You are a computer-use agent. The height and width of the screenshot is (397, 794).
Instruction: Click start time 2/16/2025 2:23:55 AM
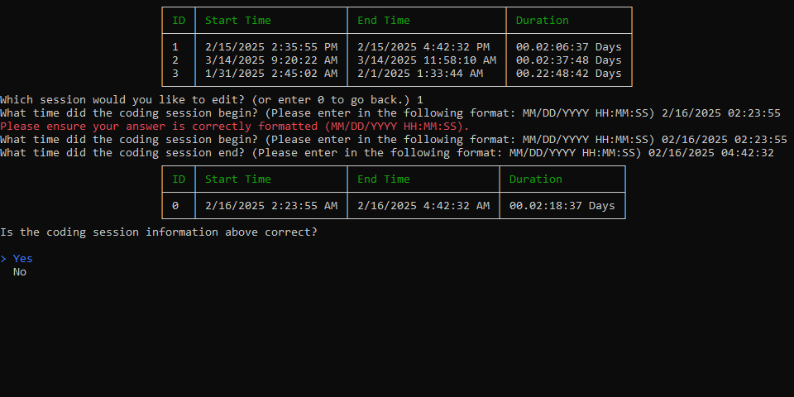tap(271, 206)
